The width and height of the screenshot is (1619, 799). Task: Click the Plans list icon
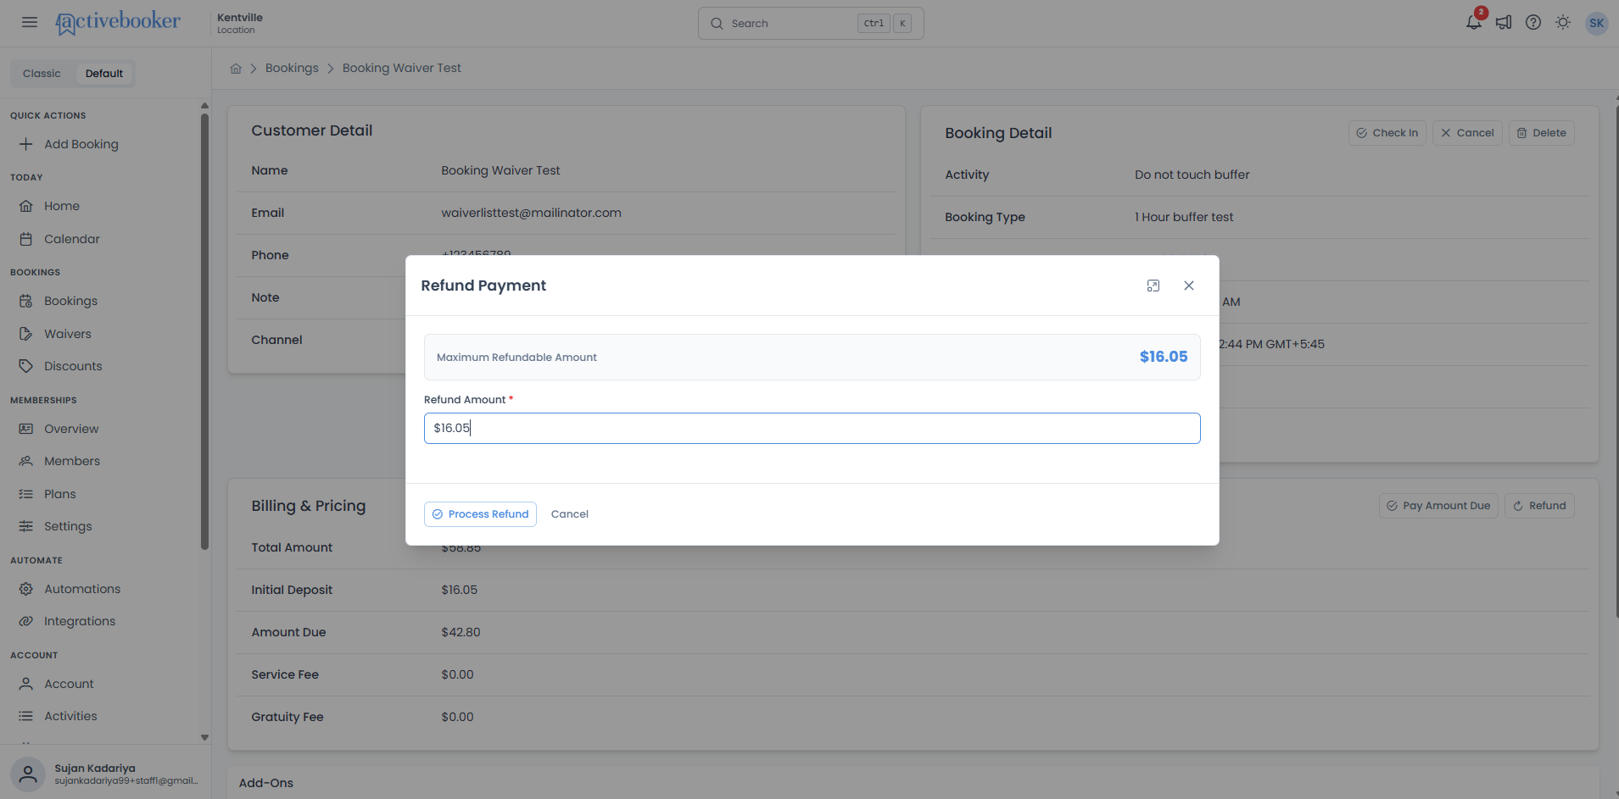point(26,494)
